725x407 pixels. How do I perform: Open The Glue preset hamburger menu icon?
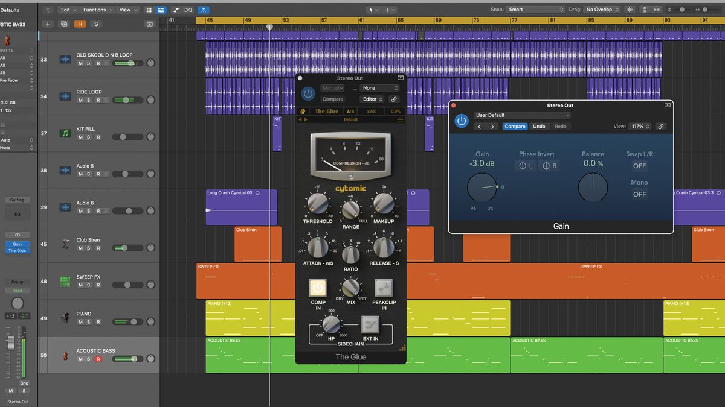tap(400, 119)
